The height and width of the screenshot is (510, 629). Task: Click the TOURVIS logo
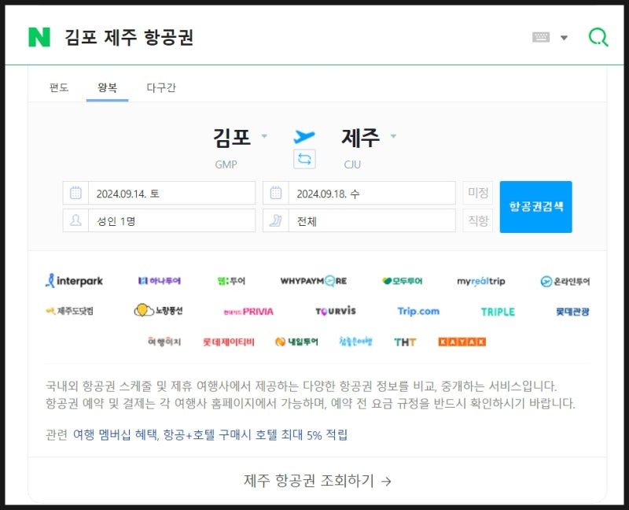(336, 311)
